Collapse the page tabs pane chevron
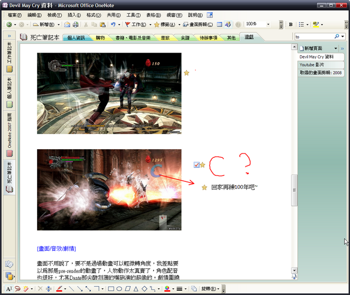The width and height of the screenshot is (350, 295). click(342, 49)
